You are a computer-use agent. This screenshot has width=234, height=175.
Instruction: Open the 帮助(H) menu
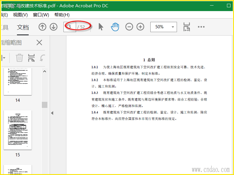pyautogui.click(x=62, y=15)
